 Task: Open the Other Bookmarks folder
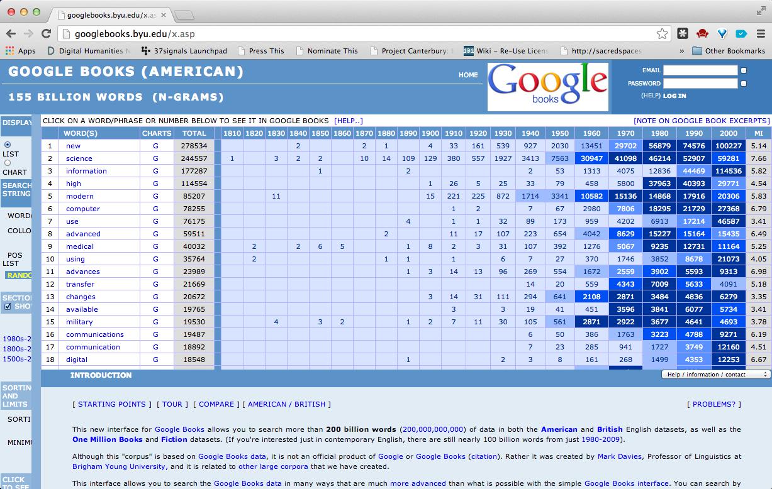(729, 51)
